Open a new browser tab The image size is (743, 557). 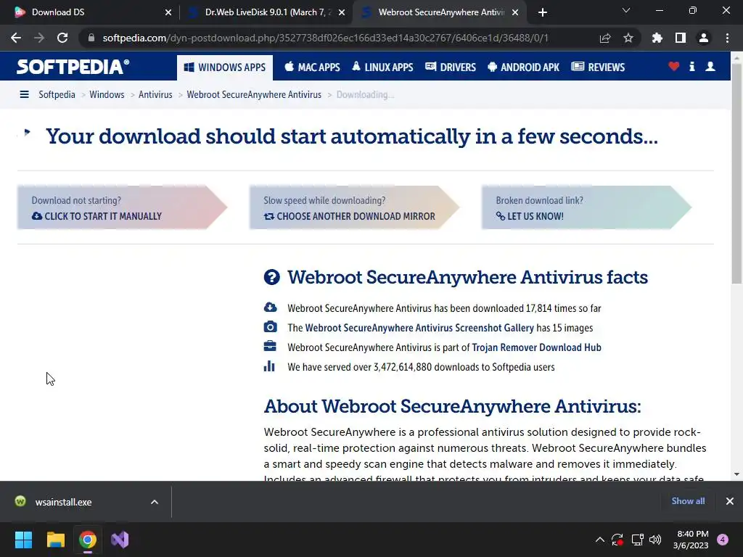click(x=543, y=12)
